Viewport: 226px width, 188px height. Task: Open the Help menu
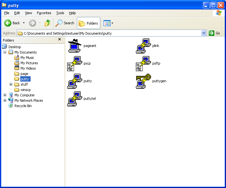pyautogui.click(x=72, y=13)
